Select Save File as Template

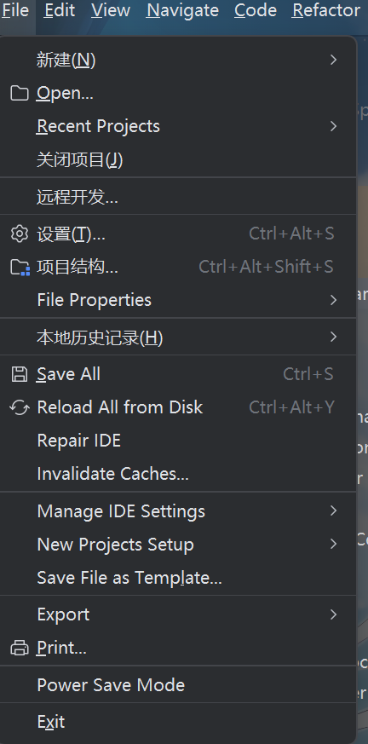[178, 578]
